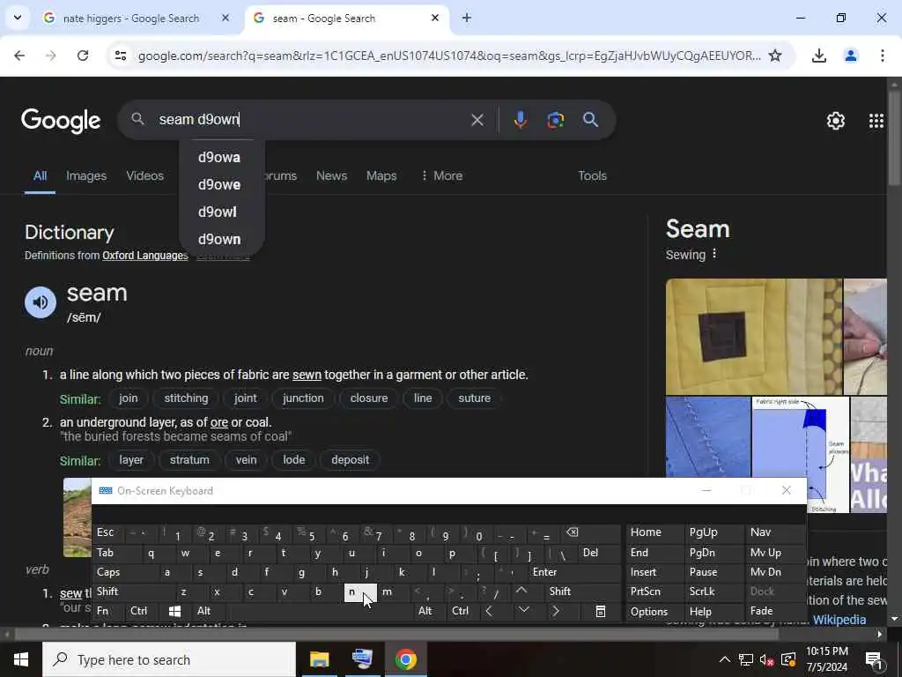The image size is (902, 677).
Task: Click the Windows key on On-Screen Keyboard
Action: pos(175,612)
